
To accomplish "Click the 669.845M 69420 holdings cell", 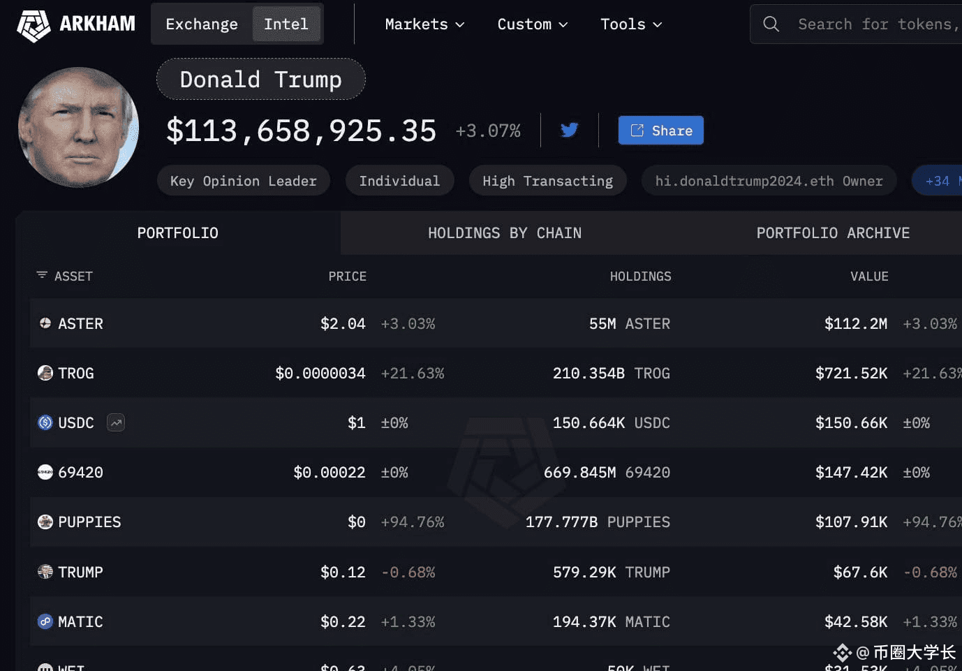I will [607, 472].
